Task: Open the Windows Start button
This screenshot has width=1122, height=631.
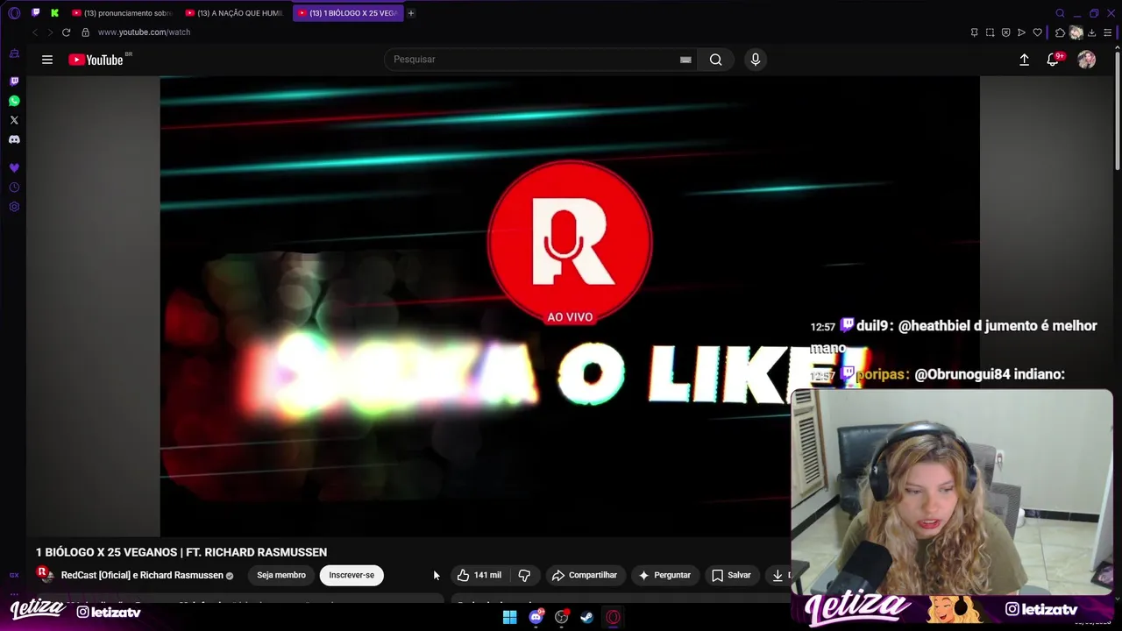Action: [509, 617]
